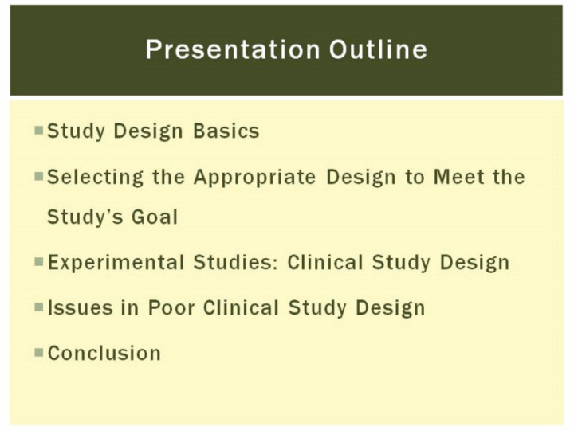Viewport: 574px width, 430px height.
Task: Select "Issues in Poor Clinical Study Design"
Action: 236,307
